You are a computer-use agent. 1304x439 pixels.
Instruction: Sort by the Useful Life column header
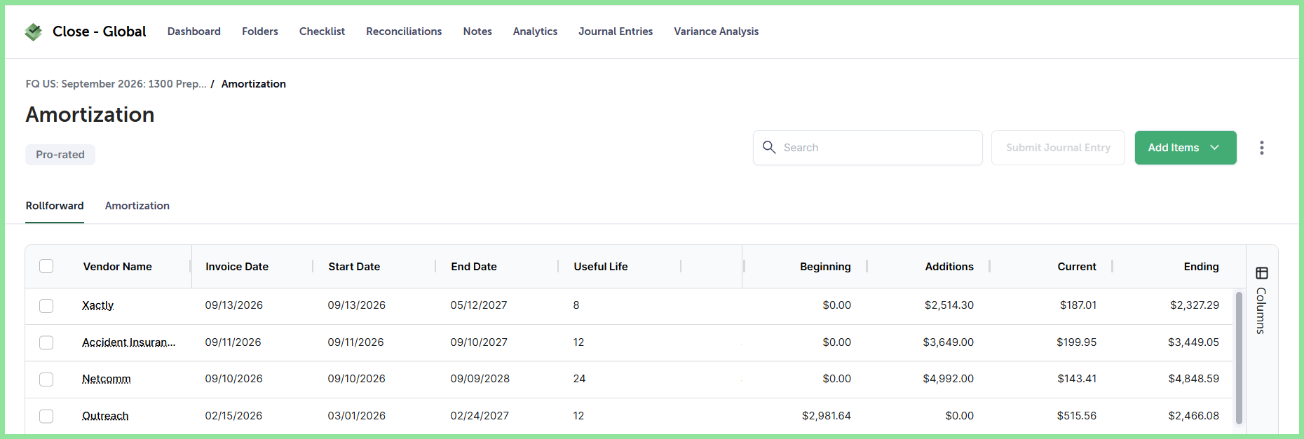pyautogui.click(x=601, y=267)
